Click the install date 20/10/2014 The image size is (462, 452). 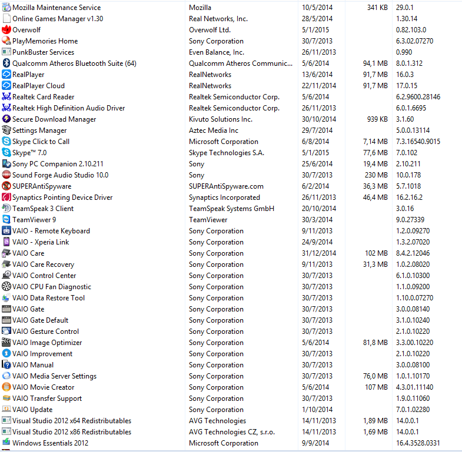point(319,209)
